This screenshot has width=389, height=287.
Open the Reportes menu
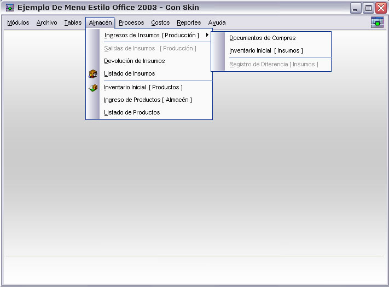[189, 23]
